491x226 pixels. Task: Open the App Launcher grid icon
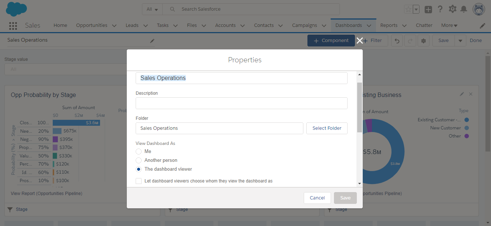[x=13, y=25]
